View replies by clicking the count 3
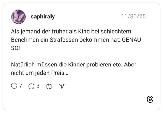 coord(38,86)
